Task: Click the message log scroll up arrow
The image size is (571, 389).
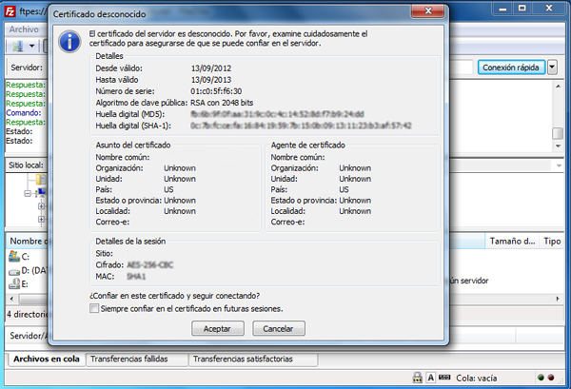Action: click(558, 87)
